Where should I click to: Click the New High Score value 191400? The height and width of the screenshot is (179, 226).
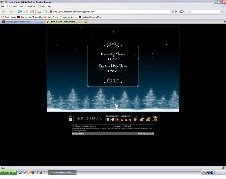tap(113, 59)
